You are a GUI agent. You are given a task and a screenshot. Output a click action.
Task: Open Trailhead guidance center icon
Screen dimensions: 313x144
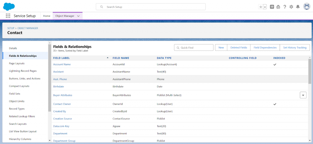point(278,7)
